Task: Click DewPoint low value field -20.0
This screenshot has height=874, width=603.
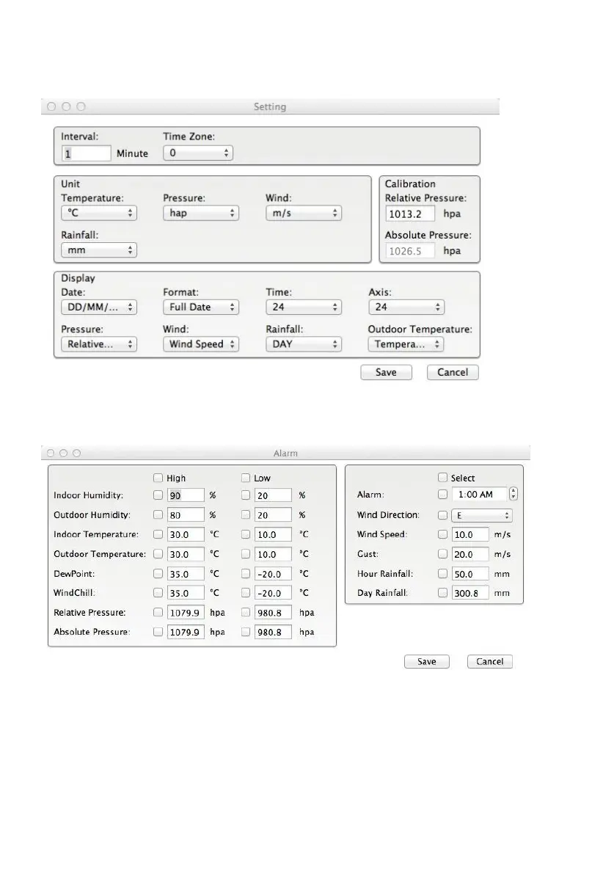Action: [x=273, y=574]
